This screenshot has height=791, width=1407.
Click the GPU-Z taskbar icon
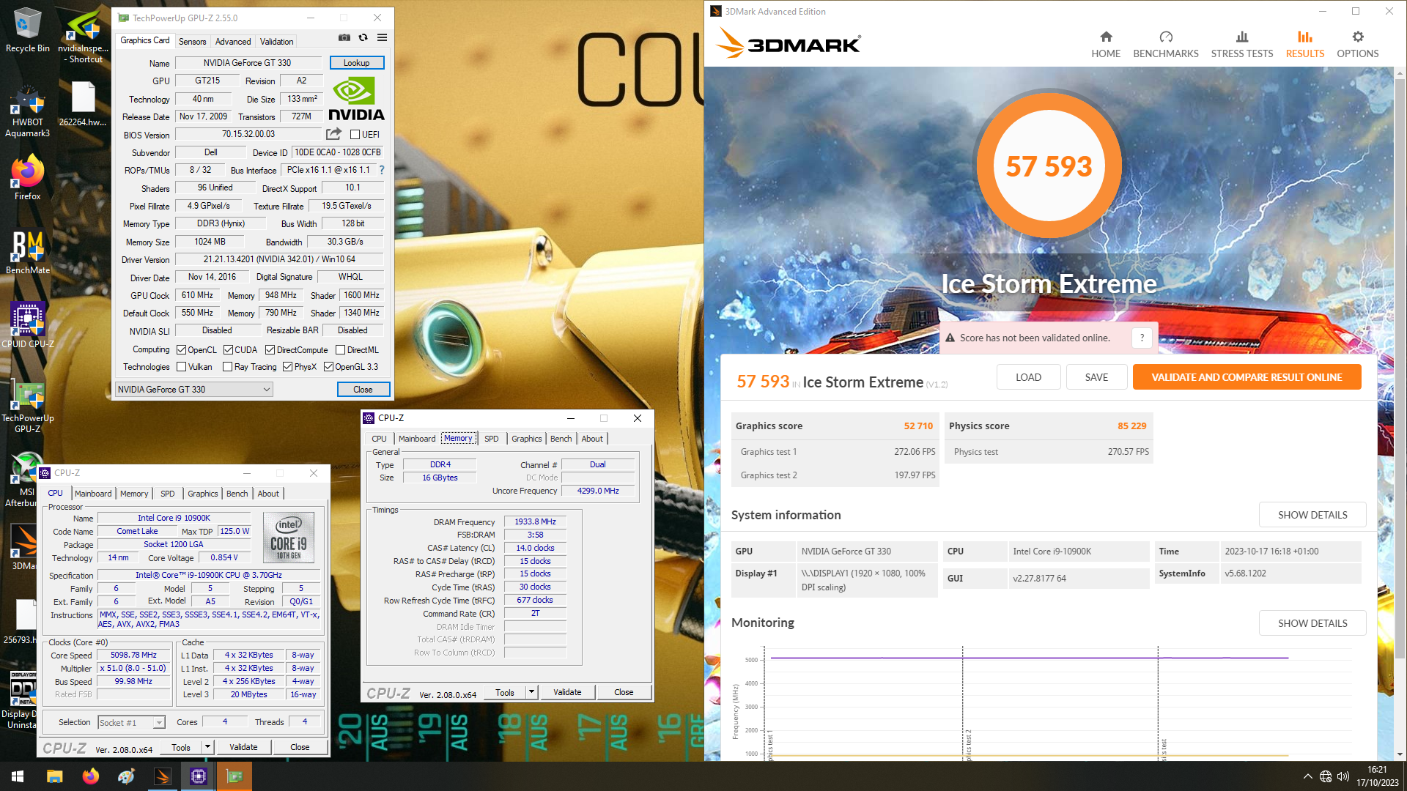[234, 776]
